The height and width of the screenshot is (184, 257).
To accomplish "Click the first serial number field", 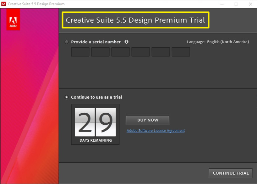I will pyautogui.click(x=80, y=52).
